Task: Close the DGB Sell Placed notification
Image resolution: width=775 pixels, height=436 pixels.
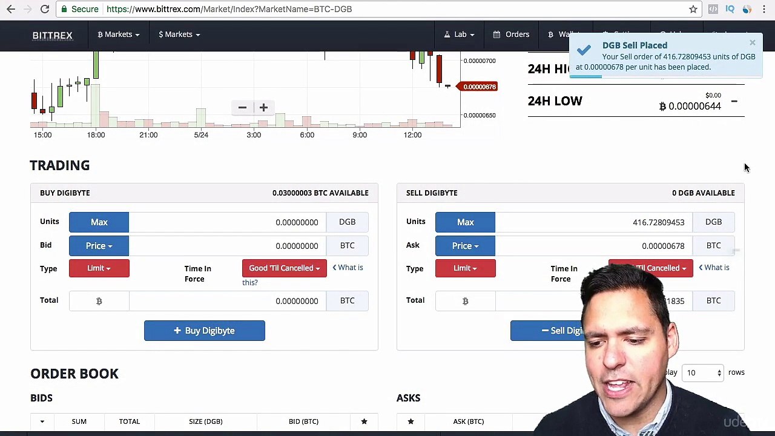Action: (x=753, y=42)
